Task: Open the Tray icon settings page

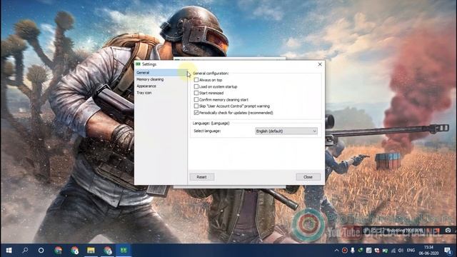Action: [x=144, y=93]
